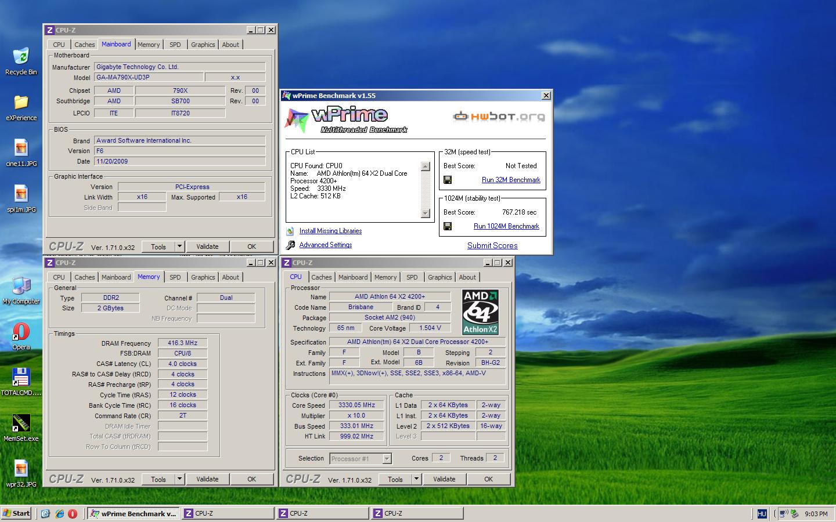Click the GA-MA790X-UD3P model field

pyautogui.click(x=149, y=77)
